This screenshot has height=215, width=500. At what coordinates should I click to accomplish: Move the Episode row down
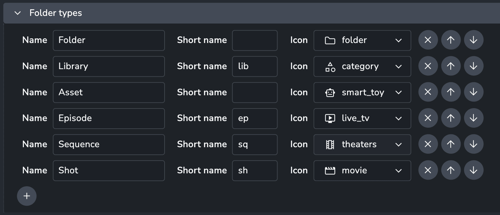(474, 118)
